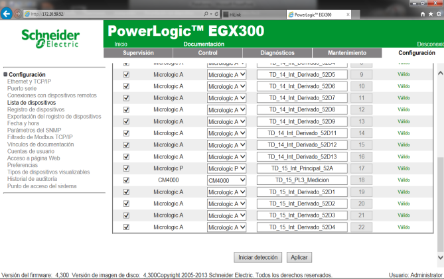This screenshot has width=444, height=279.
Task: Click the favorites star icon
Action: [x=429, y=14]
